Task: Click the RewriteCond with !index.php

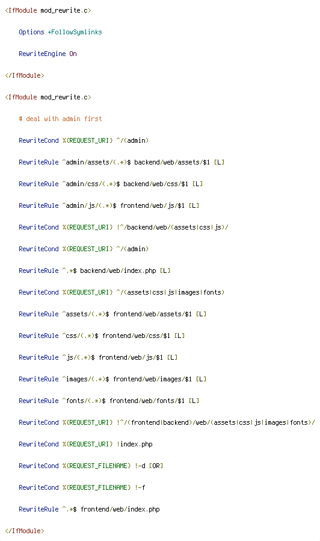Action: (85, 444)
